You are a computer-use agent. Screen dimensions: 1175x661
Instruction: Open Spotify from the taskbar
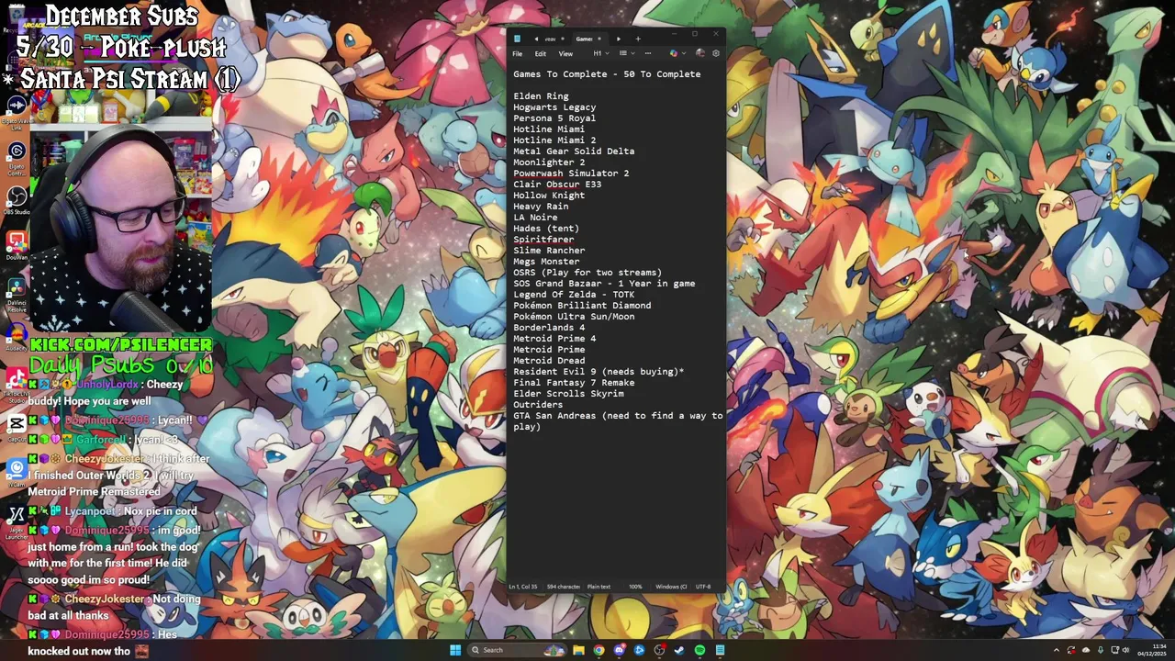(699, 650)
